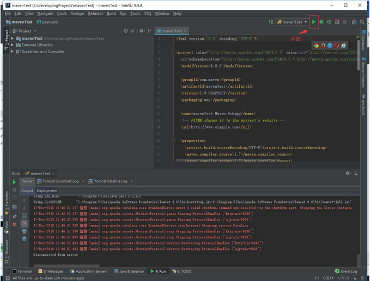Expand the mavenTest project tree node
Viewport: 371px width, 281px height.
click(x=13, y=38)
